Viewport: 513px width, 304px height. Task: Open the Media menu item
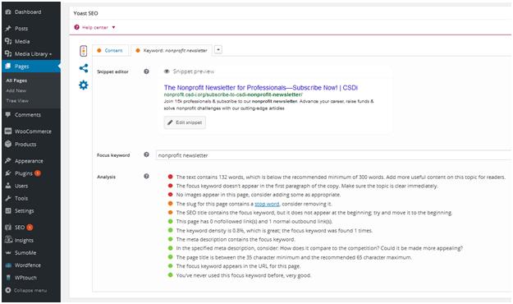22,41
